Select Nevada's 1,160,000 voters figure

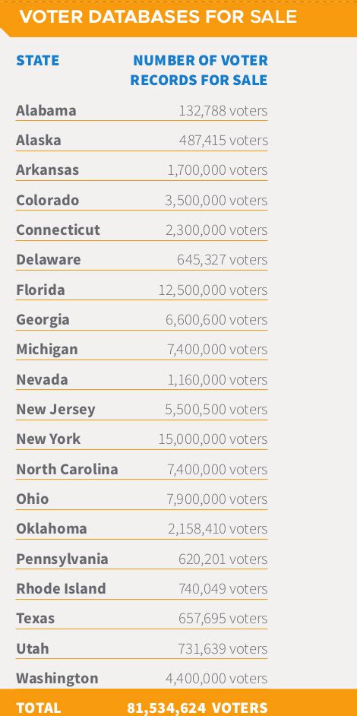tap(217, 379)
